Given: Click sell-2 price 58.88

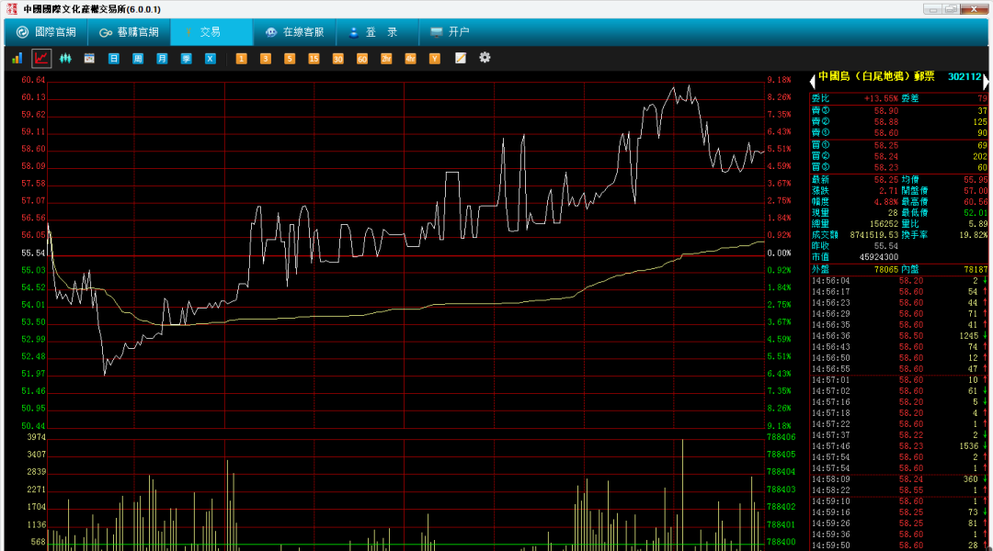Looking at the screenshot, I should [886, 121].
